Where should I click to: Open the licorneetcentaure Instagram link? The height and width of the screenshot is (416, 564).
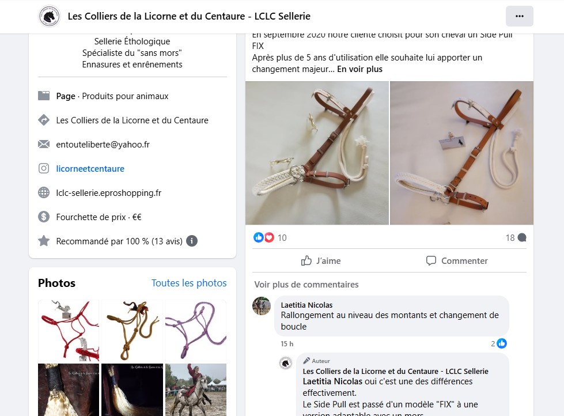pos(90,169)
